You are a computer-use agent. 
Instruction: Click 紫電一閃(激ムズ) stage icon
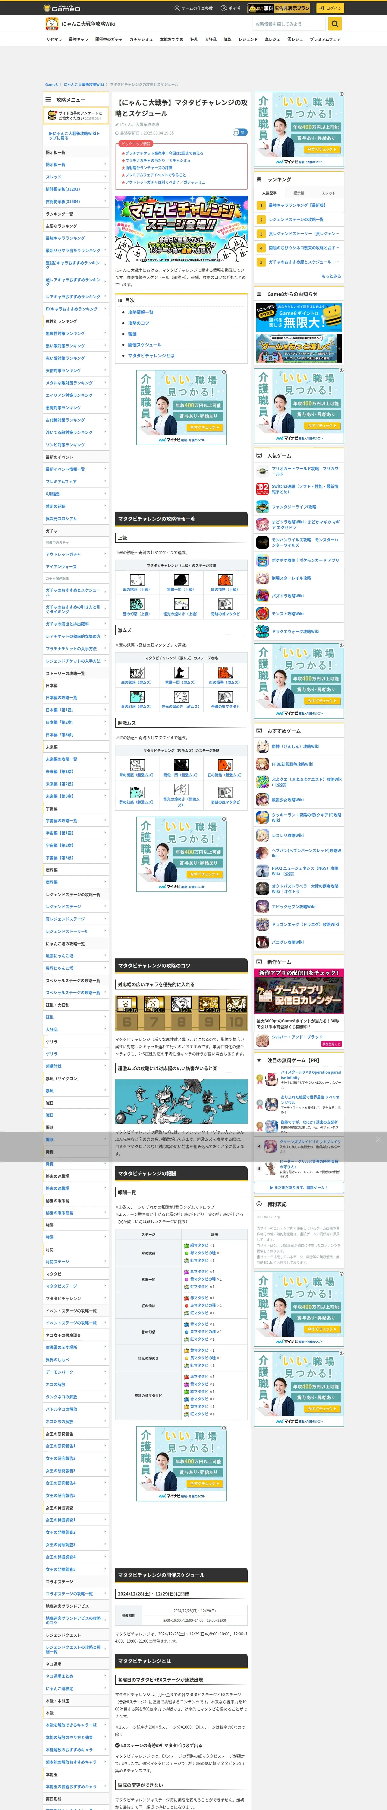[x=181, y=672]
